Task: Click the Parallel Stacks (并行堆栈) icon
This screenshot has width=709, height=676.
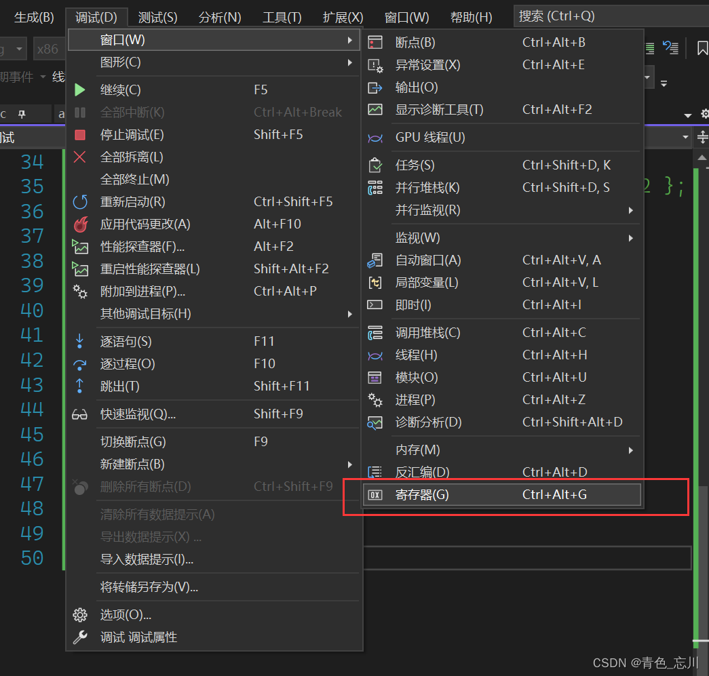Action: (375, 188)
